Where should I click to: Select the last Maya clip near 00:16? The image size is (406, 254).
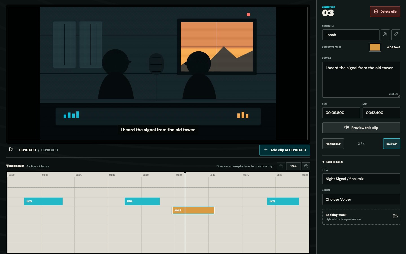tap(283, 201)
